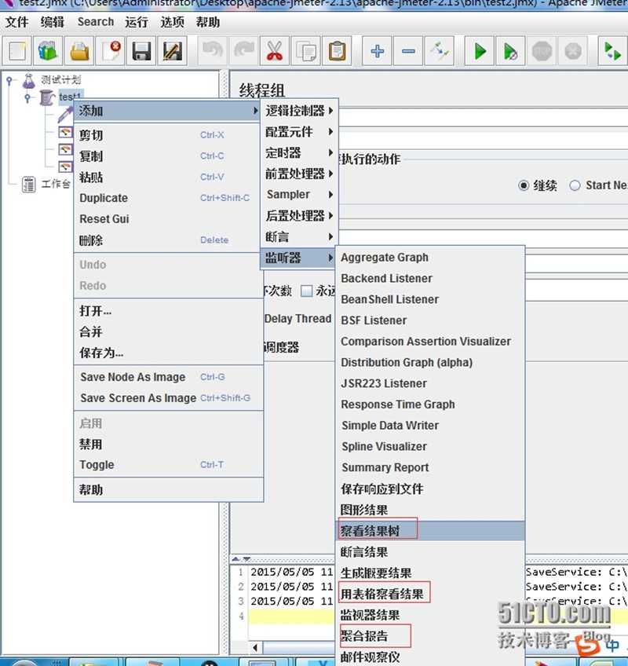The width and height of the screenshot is (628, 666).
Task: Expand the 逻辑控制器 submenu
Action: 299,111
